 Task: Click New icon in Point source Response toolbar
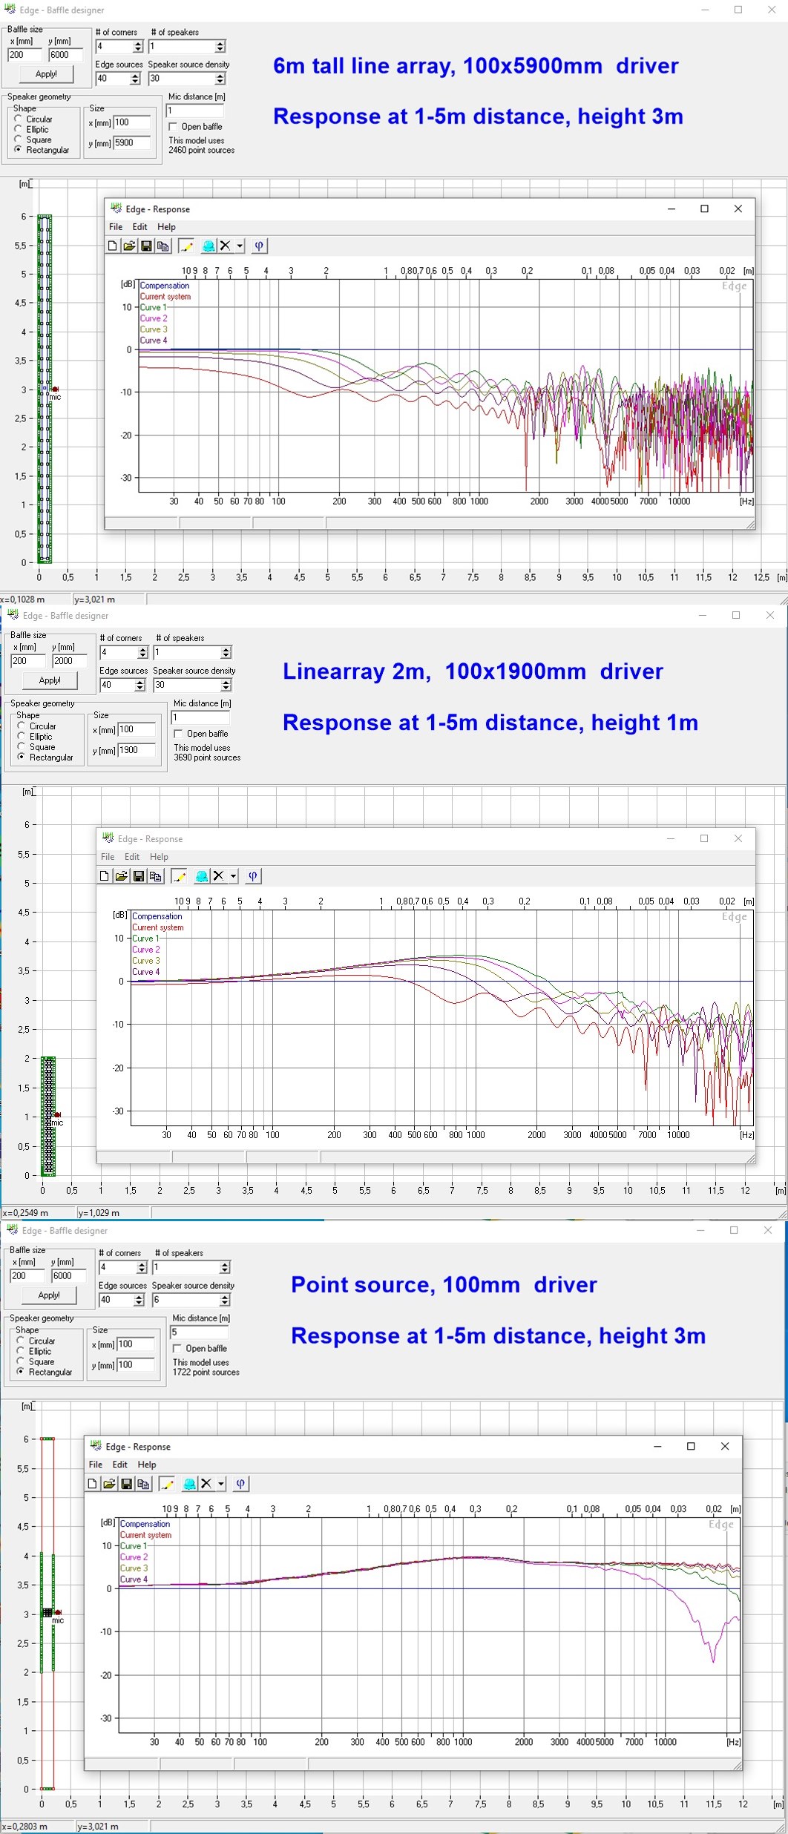[x=93, y=1483]
